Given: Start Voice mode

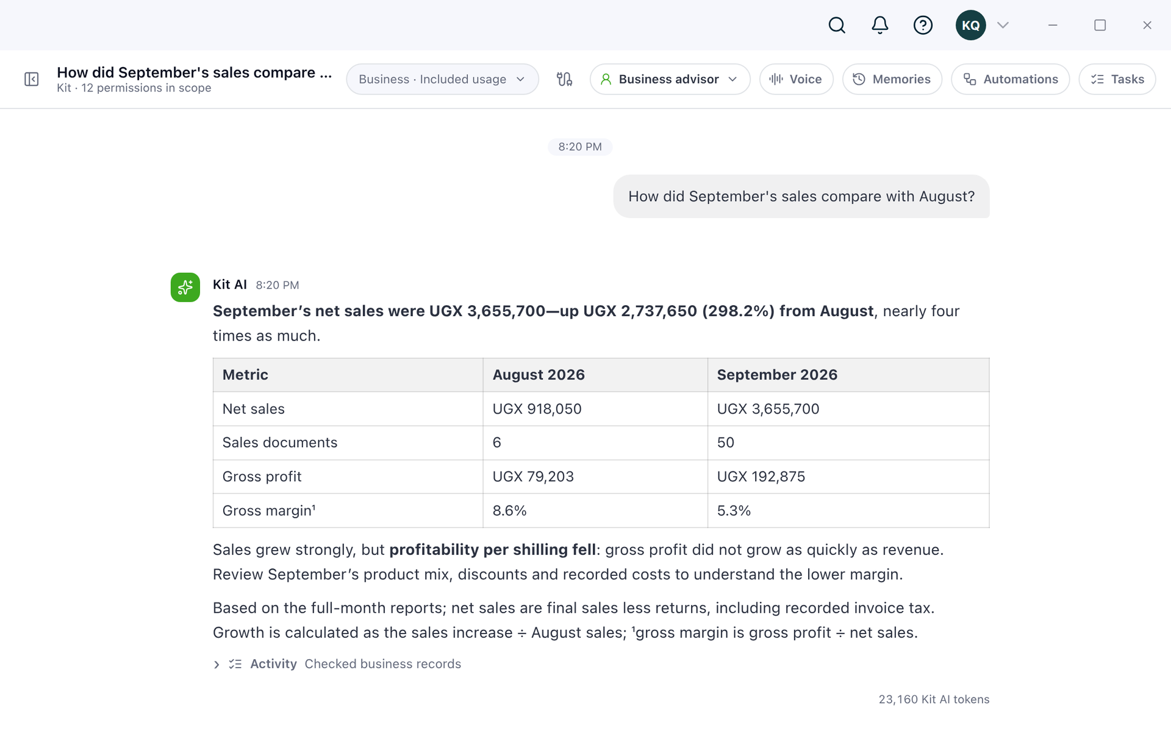Looking at the screenshot, I should click(796, 79).
